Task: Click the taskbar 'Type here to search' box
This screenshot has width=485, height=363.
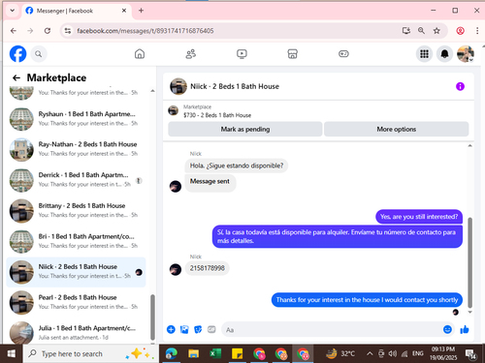Action: tap(91, 353)
